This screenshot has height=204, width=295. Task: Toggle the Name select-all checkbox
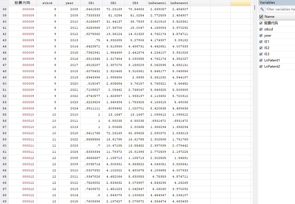(x=261, y=17)
